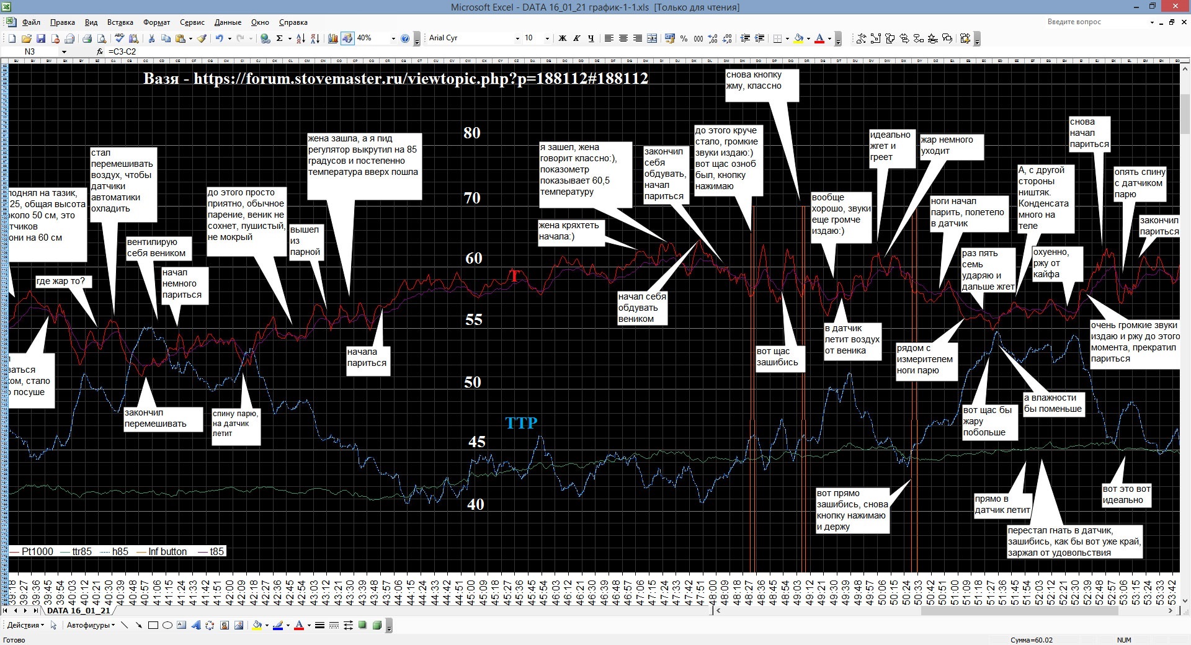Select the Format Painter brush icon
The image size is (1191, 645).
point(202,38)
